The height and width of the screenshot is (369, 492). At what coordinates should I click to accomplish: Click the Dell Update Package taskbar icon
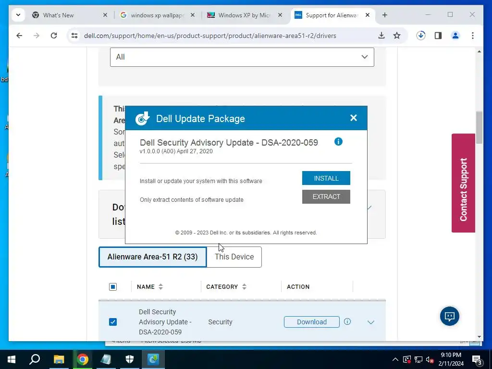coord(153,359)
